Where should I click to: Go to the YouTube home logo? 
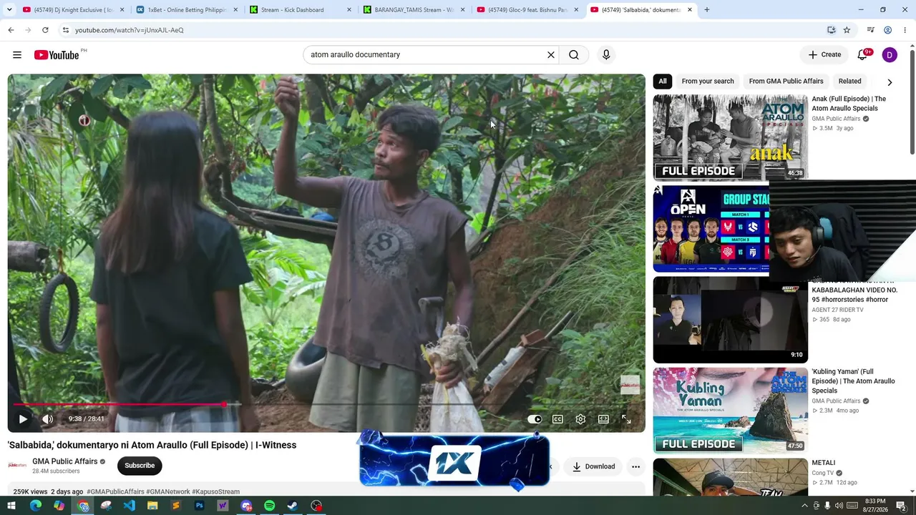click(x=57, y=55)
